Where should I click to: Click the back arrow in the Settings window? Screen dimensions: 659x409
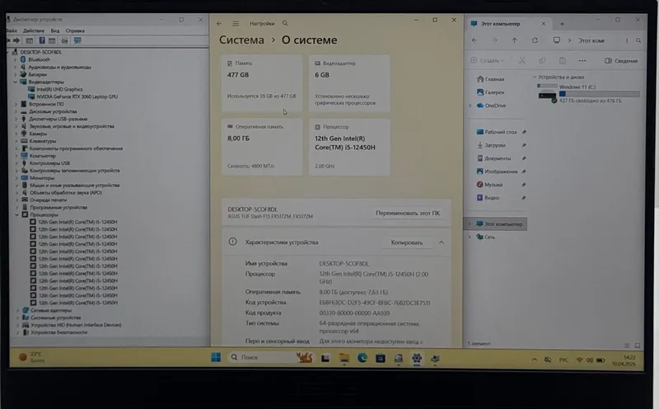[x=219, y=24]
